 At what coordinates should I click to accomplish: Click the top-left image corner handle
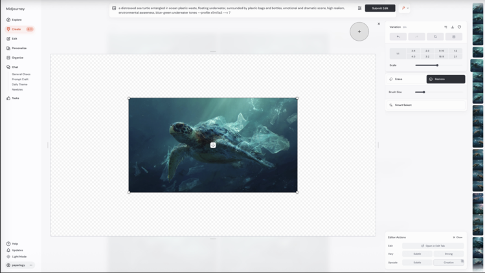[x=129, y=98]
